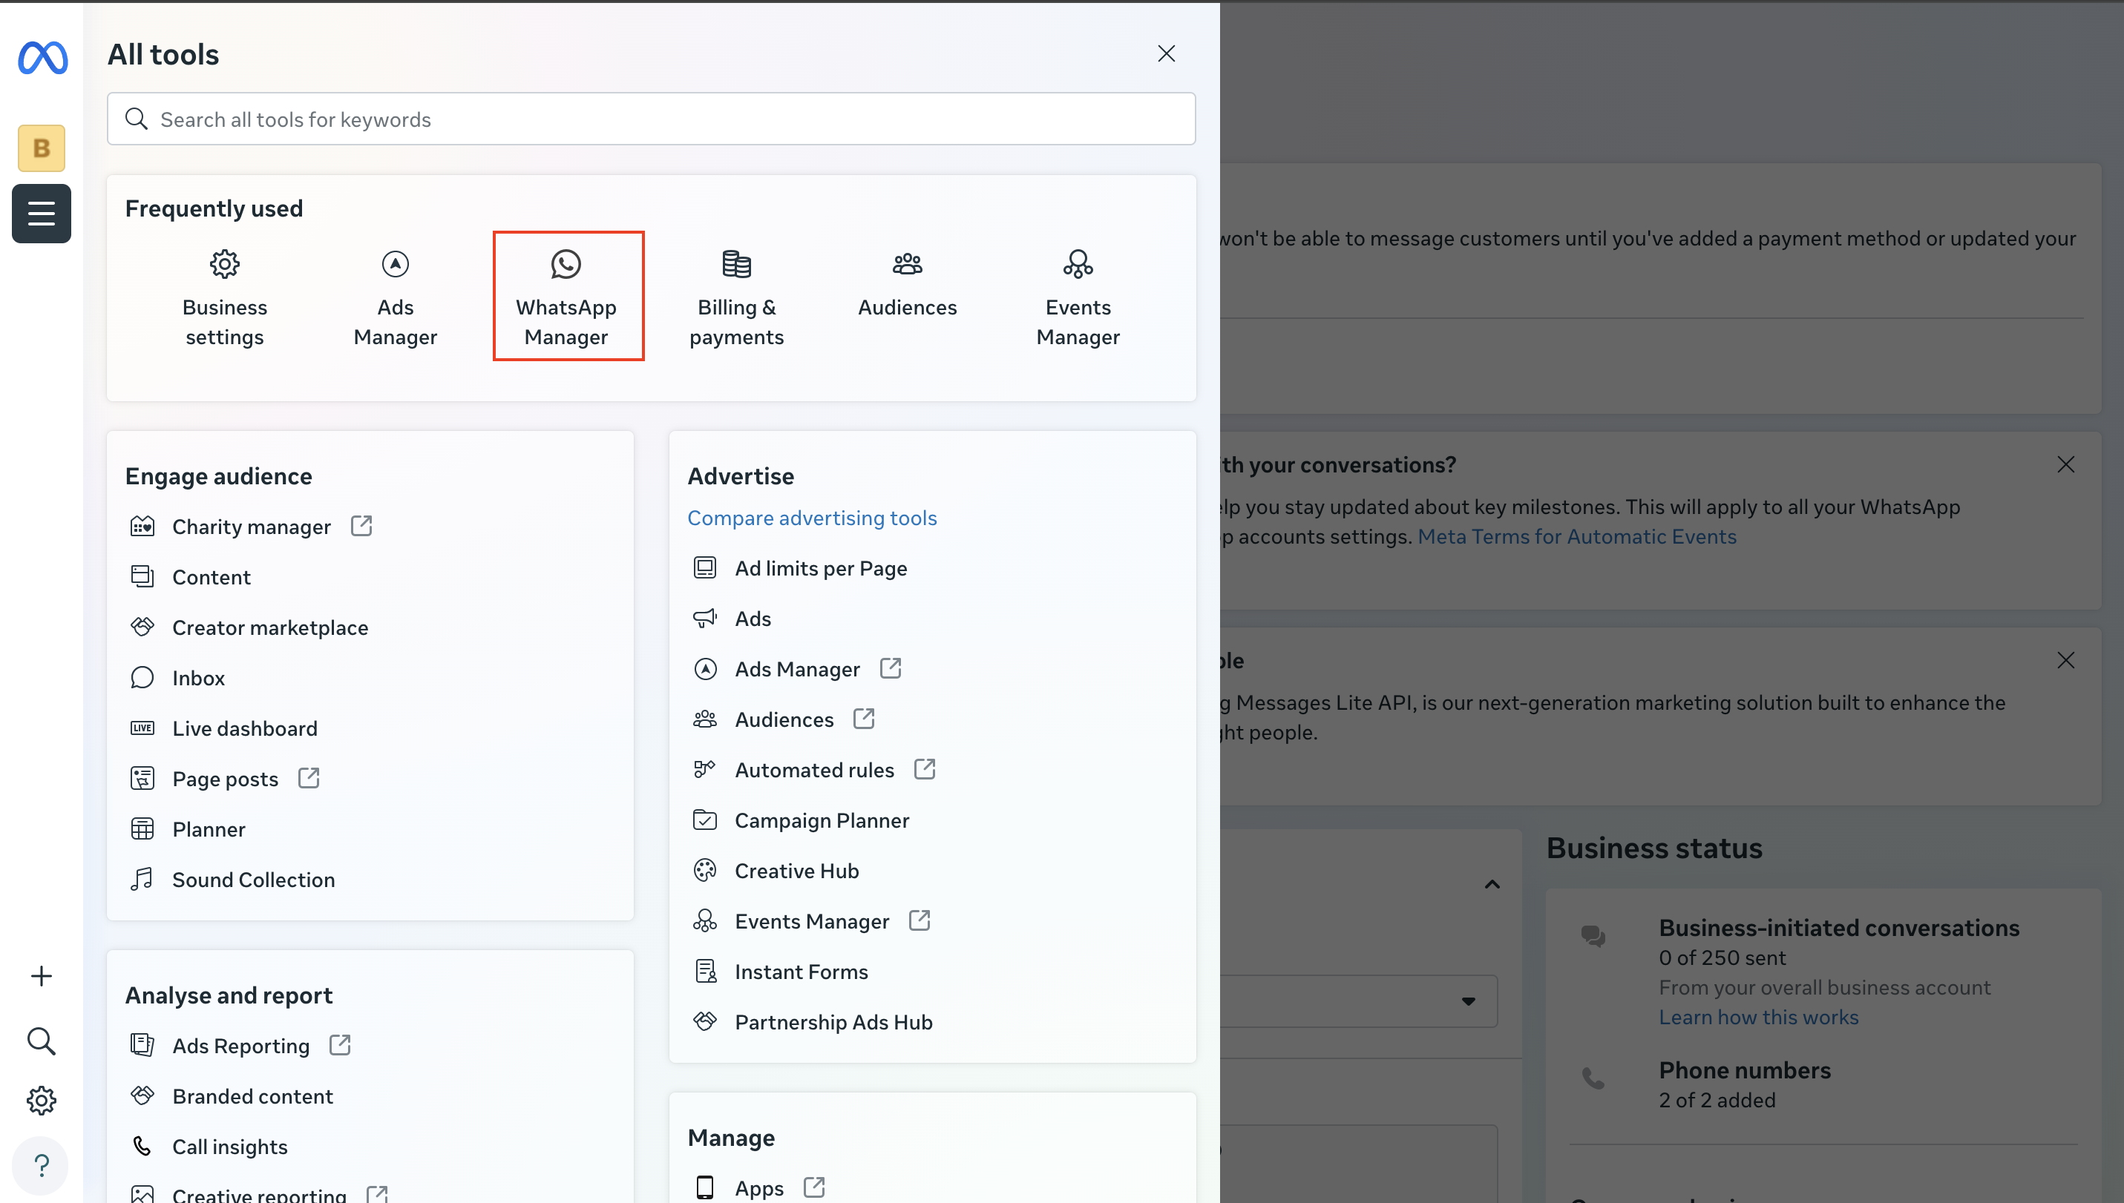Image resolution: width=2124 pixels, height=1203 pixels.
Task: Click the Meta logo icon
Action: (42, 58)
